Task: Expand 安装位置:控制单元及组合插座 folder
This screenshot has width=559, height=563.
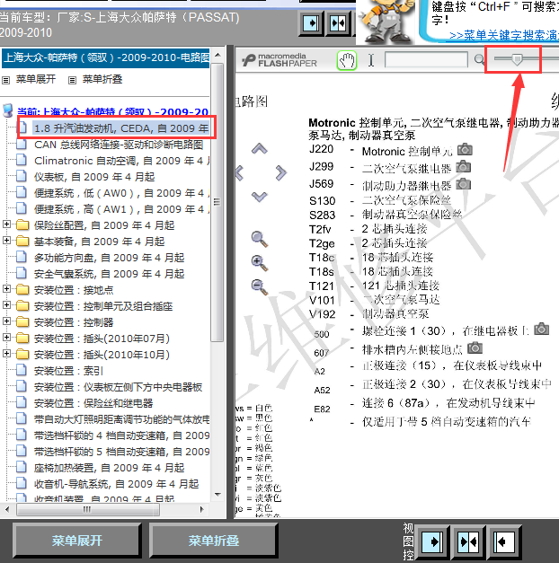Action: tap(6, 304)
